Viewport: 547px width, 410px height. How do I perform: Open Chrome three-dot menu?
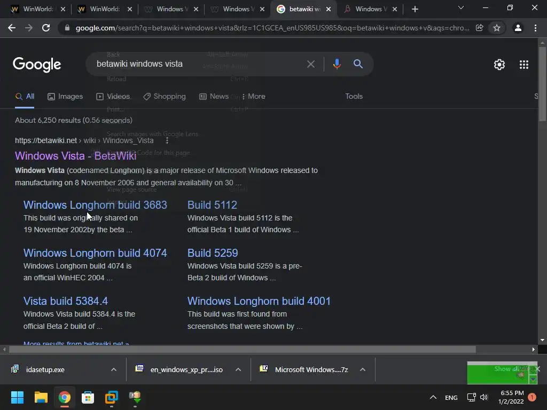535,28
